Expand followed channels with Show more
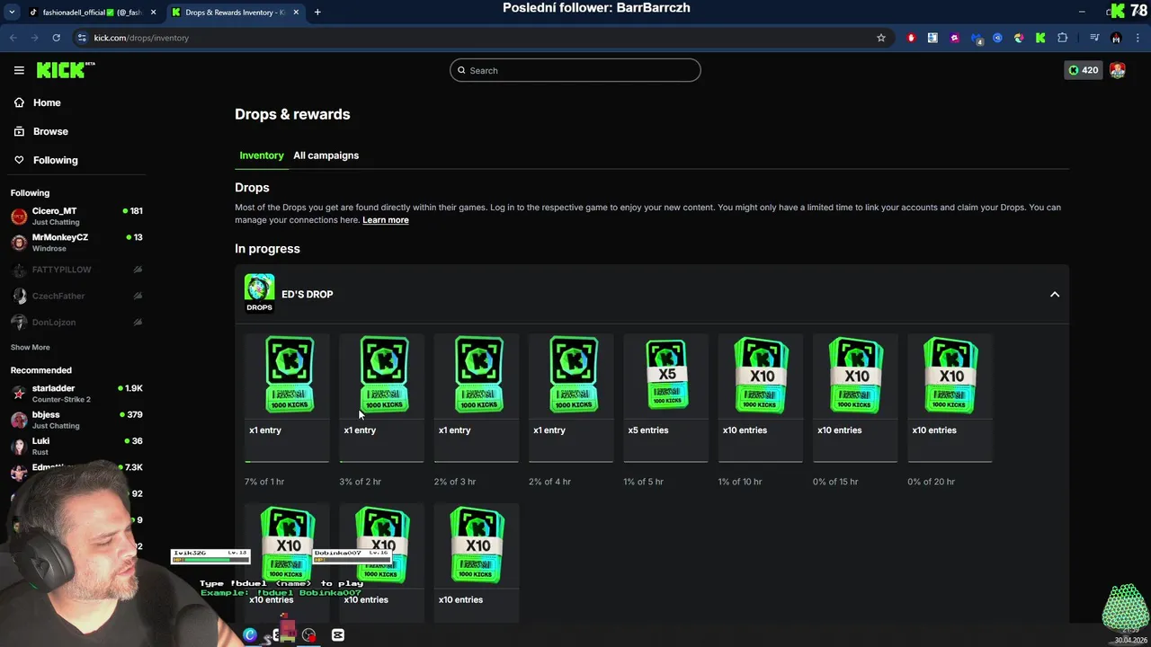 point(31,347)
